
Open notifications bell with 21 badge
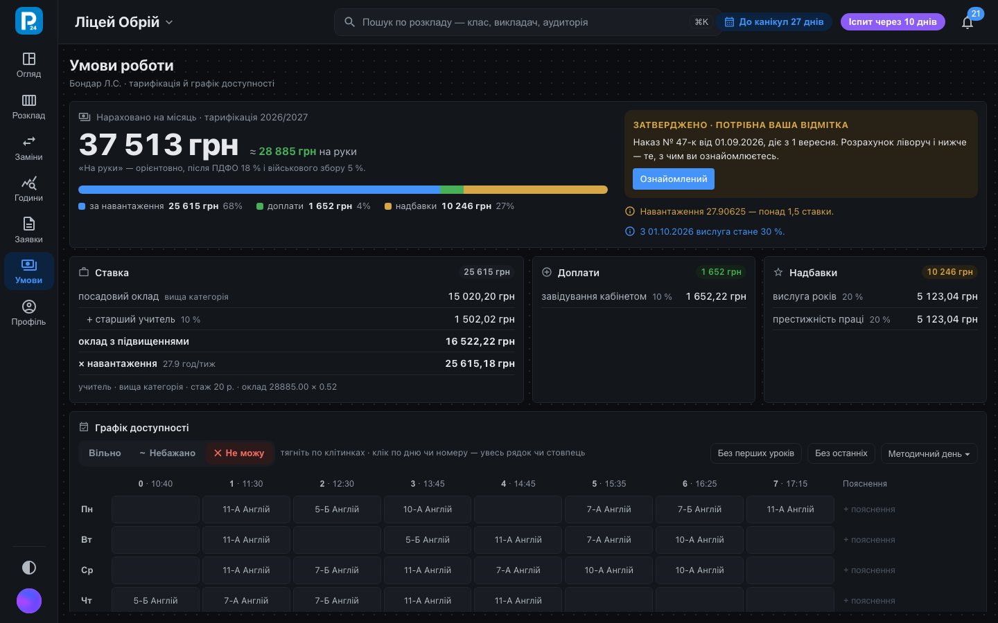click(968, 22)
